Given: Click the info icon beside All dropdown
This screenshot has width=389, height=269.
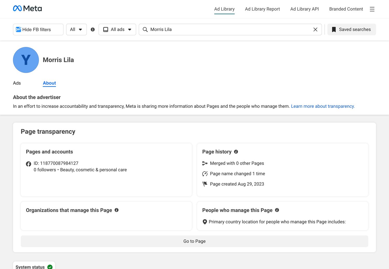Looking at the screenshot, I should pos(93,30).
